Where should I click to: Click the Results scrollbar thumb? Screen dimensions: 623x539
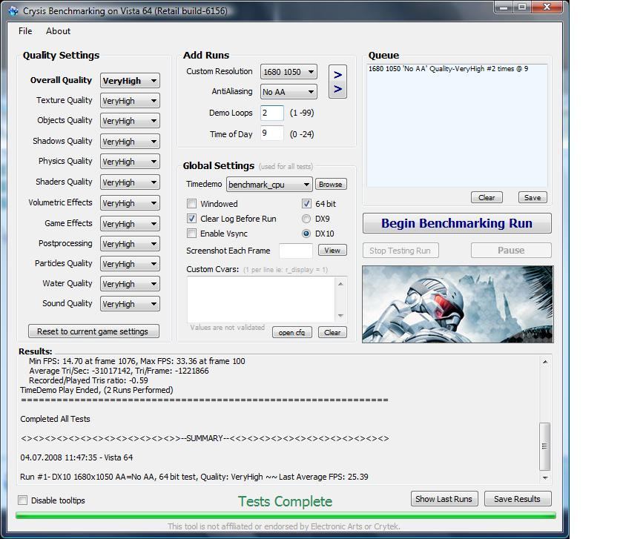[x=544, y=446]
